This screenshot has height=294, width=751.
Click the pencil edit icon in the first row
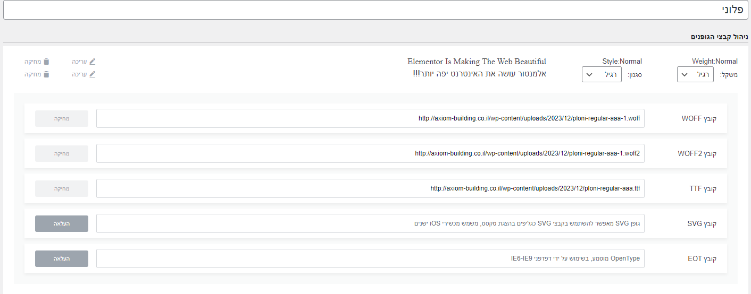tap(92, 62)
